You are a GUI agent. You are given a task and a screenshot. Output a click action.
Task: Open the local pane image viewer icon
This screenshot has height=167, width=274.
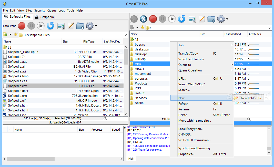click(x=61, y=26)
